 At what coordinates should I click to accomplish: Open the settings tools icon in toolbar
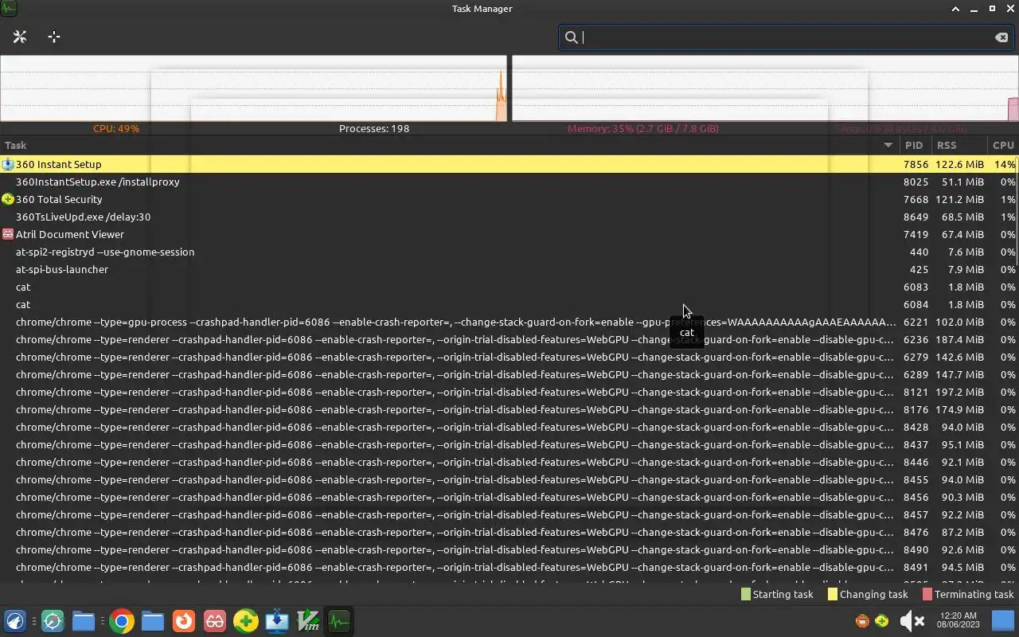point(20,37)
